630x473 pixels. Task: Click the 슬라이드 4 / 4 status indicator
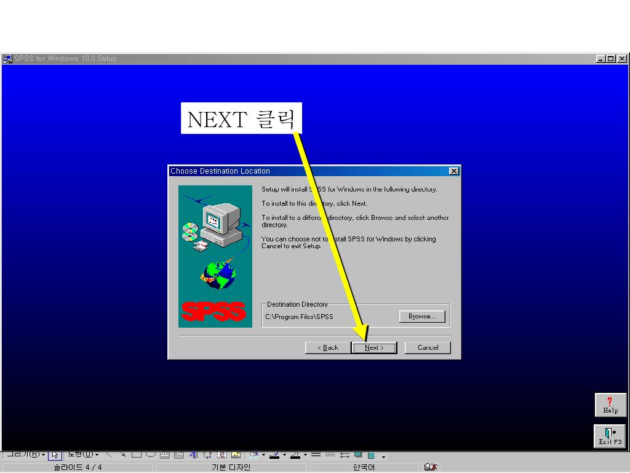pyautogui.click(x=78, y=467)
